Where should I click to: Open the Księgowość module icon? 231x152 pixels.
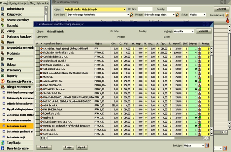[3, 14]
